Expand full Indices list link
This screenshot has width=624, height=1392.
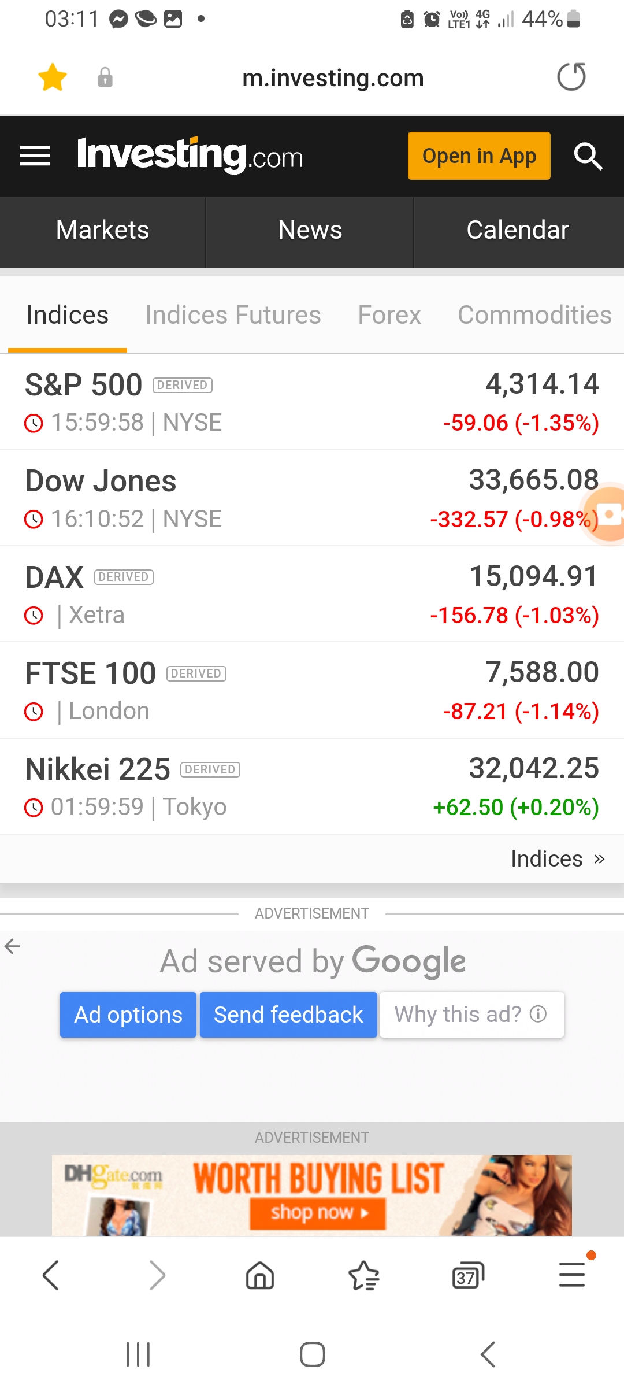pyautogui.click(x=557, y=859)
